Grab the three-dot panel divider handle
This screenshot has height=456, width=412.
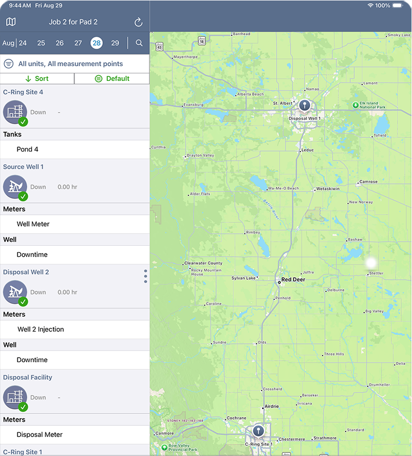pyautogui.click(x=146, y=276)
